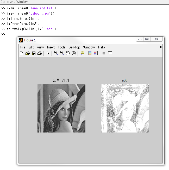The image size is (169, 170).
Task: Click the 'add' subplot title
Action: (x=124, y=80)
